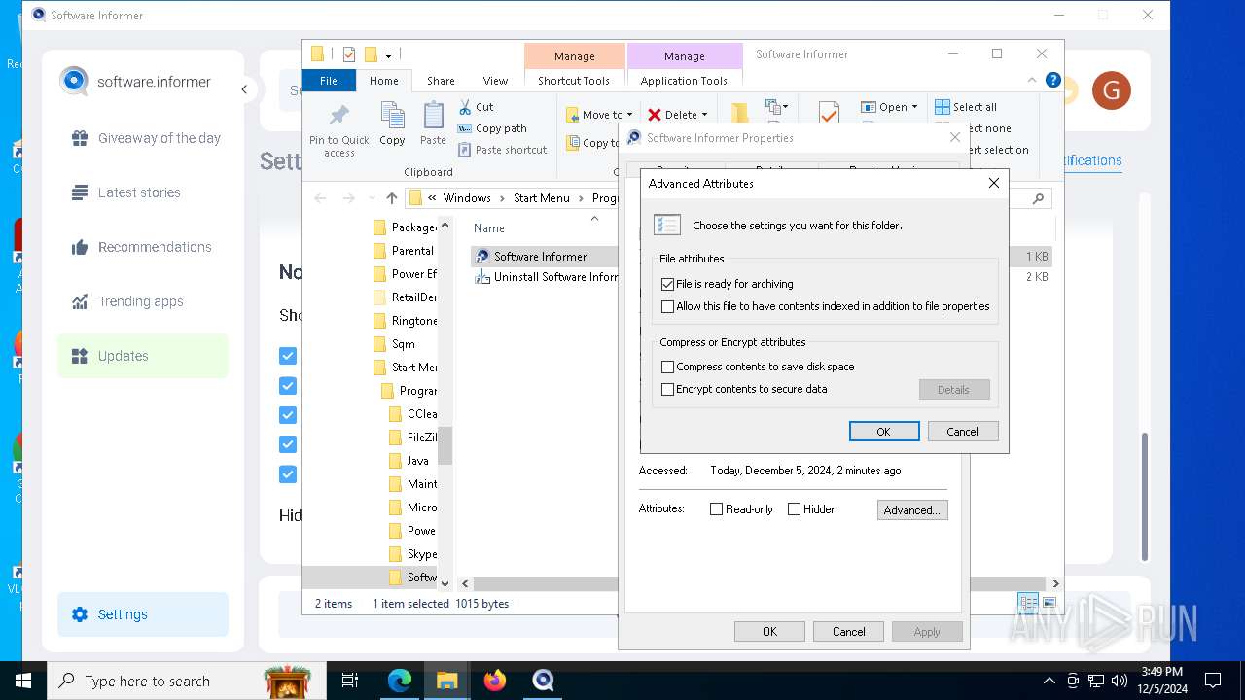Launch Firefox from taskbar
The width and height of the screenshot is (1245, 700).
point(495,681)
